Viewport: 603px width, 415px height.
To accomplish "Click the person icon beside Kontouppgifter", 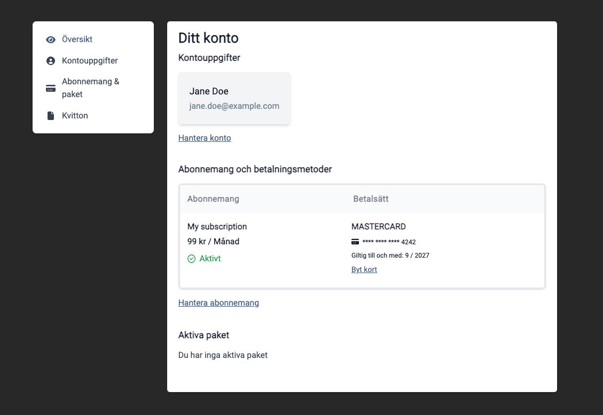I will click(51, 61).
